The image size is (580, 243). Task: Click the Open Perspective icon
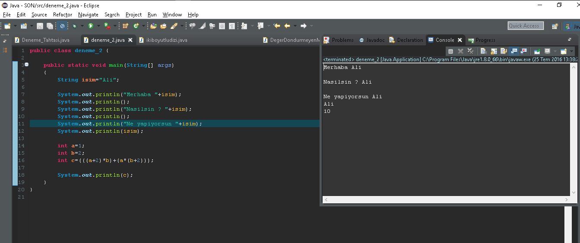pos(555,26)
